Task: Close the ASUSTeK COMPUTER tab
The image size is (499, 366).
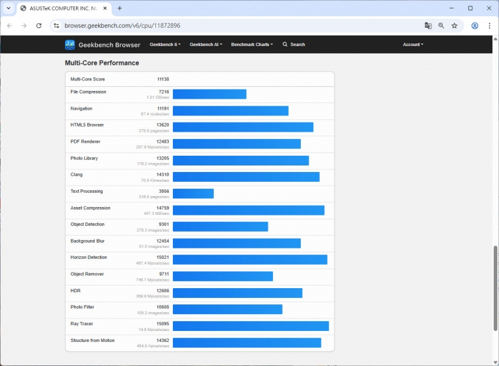Action: 105,8
